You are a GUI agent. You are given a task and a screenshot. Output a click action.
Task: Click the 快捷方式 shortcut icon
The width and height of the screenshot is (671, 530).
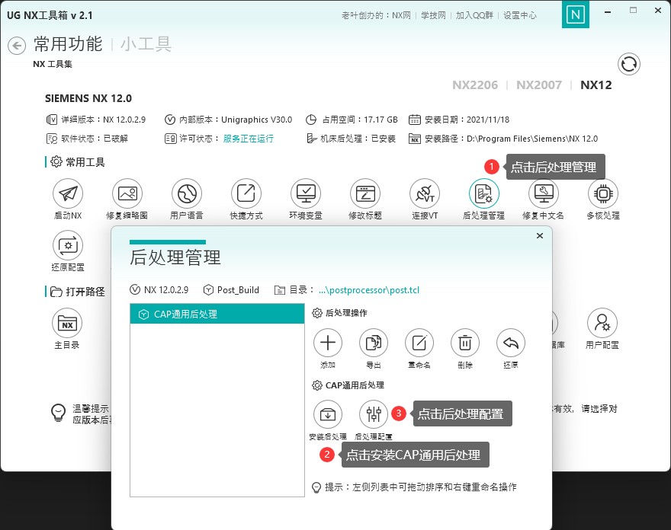point(246,193)
